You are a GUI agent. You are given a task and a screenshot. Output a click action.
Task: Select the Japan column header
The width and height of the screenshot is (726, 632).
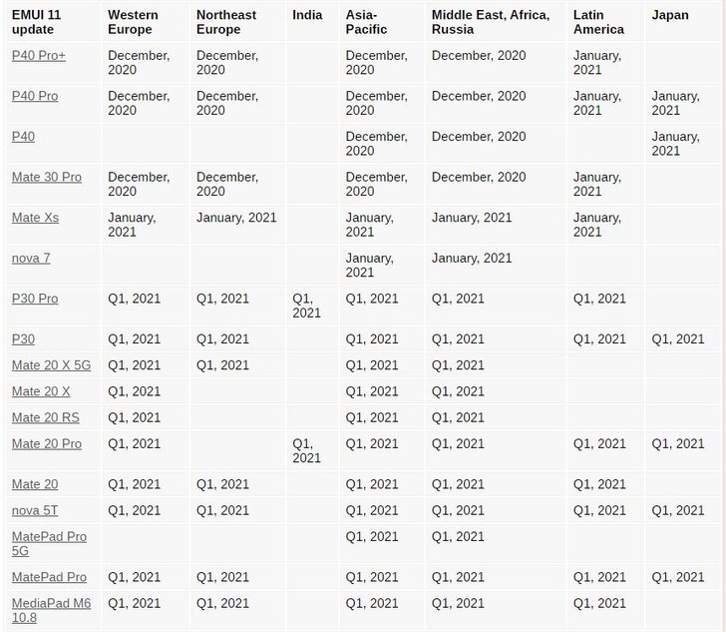[x=670, y=15]
